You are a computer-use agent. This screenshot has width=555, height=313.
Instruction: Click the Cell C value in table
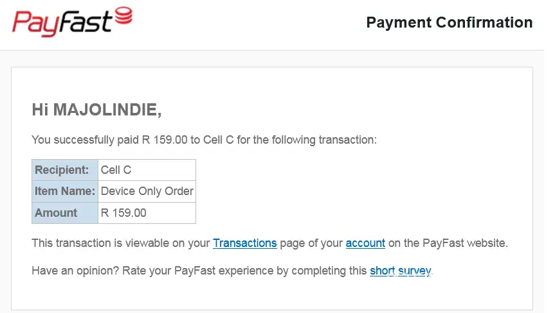[x=116, y=170]
